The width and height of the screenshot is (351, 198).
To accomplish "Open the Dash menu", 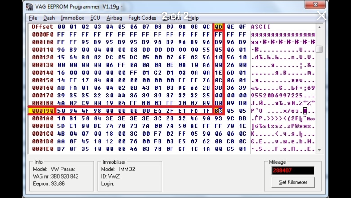I will tap(49, 18).
